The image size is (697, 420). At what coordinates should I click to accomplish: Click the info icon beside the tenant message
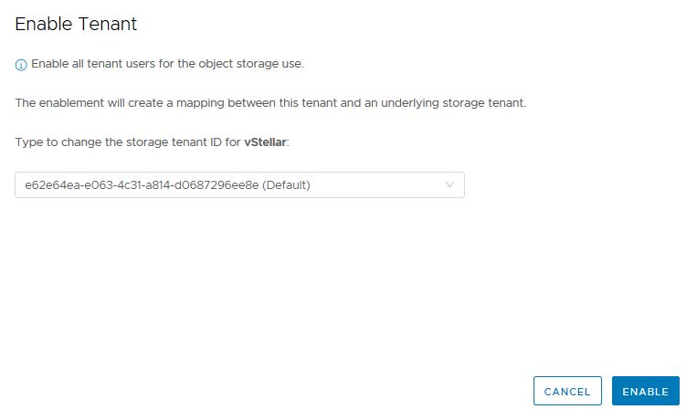point(21,65)
